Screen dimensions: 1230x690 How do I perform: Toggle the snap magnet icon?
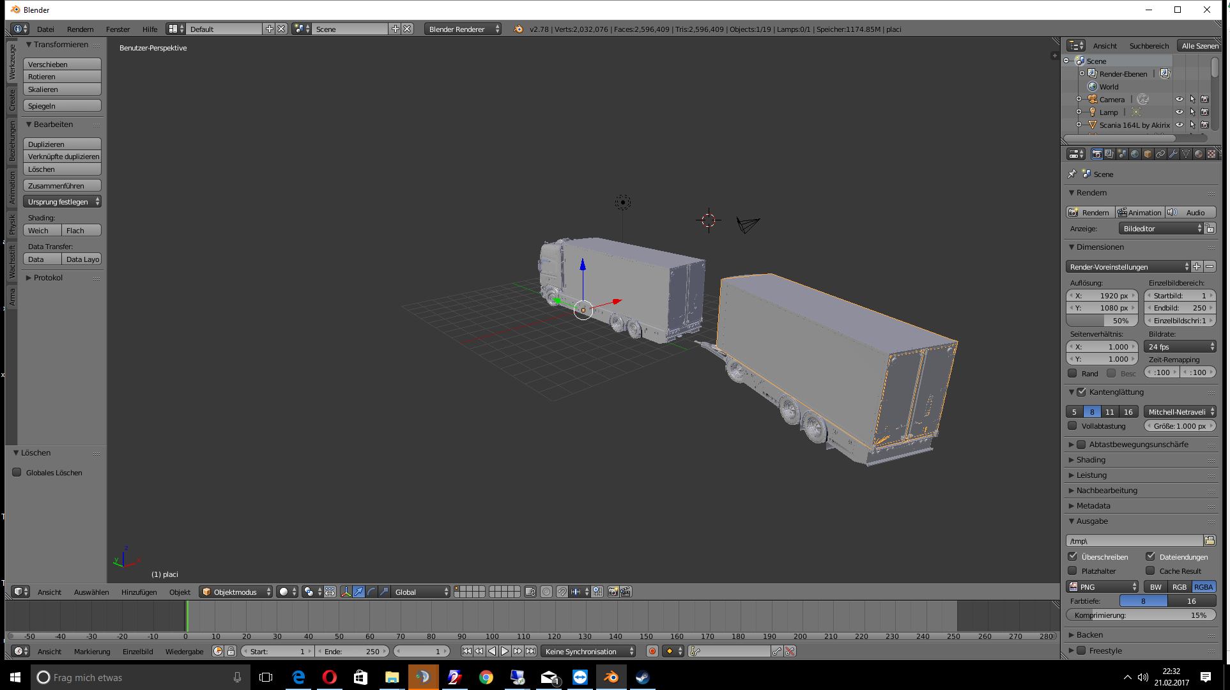point(562,592)
